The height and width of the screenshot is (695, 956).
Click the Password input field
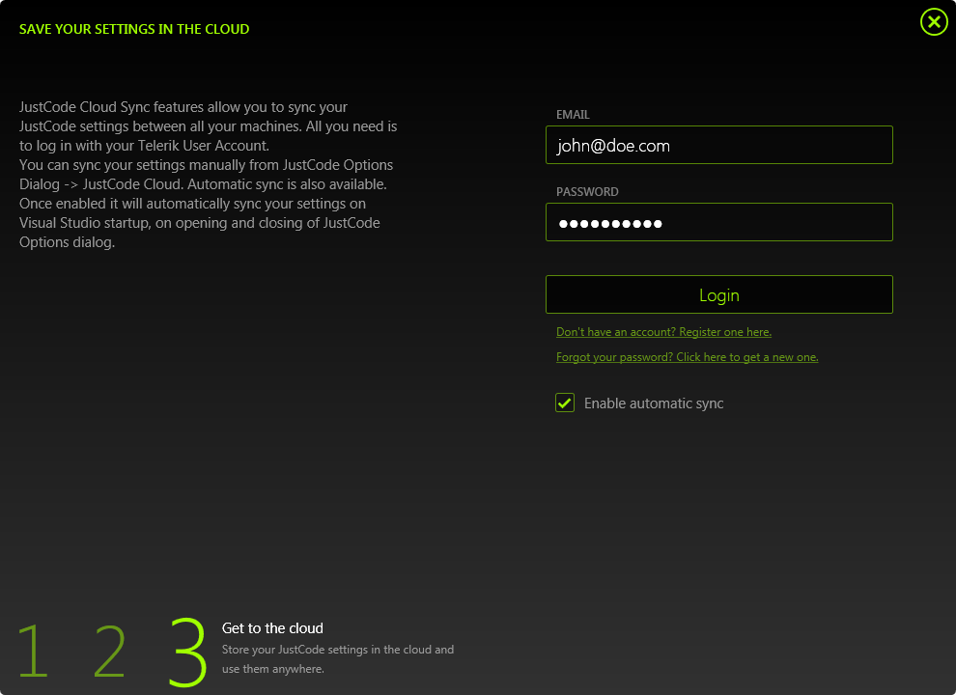point(718,222)
